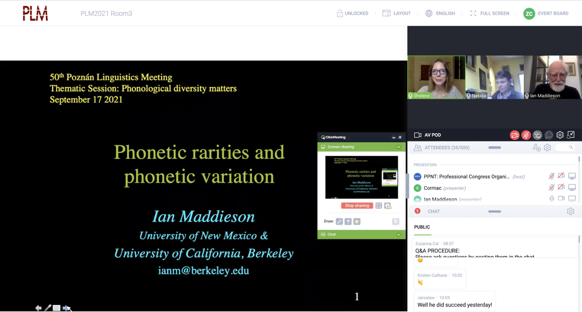
Task: Click the attendee search field
Action: click(x=566, y=148)
